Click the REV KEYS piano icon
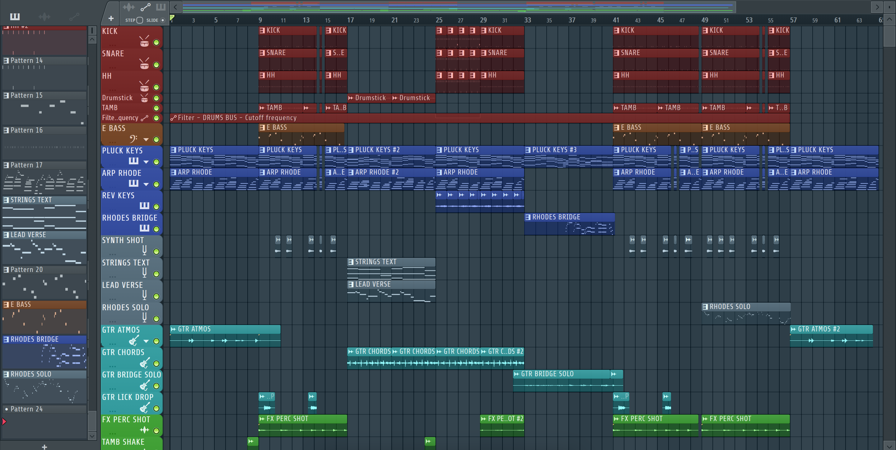The height and width of the screenshot is (450, 896). pyautogui.click(x=144, y=206)
